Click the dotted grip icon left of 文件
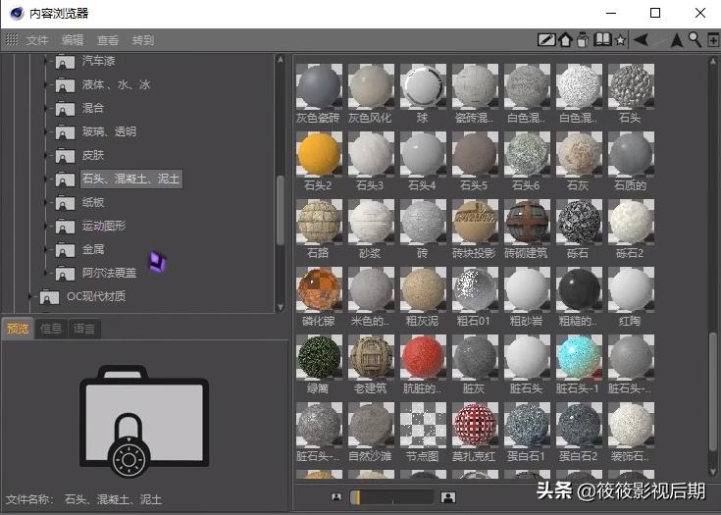 (x=12, y=39)
